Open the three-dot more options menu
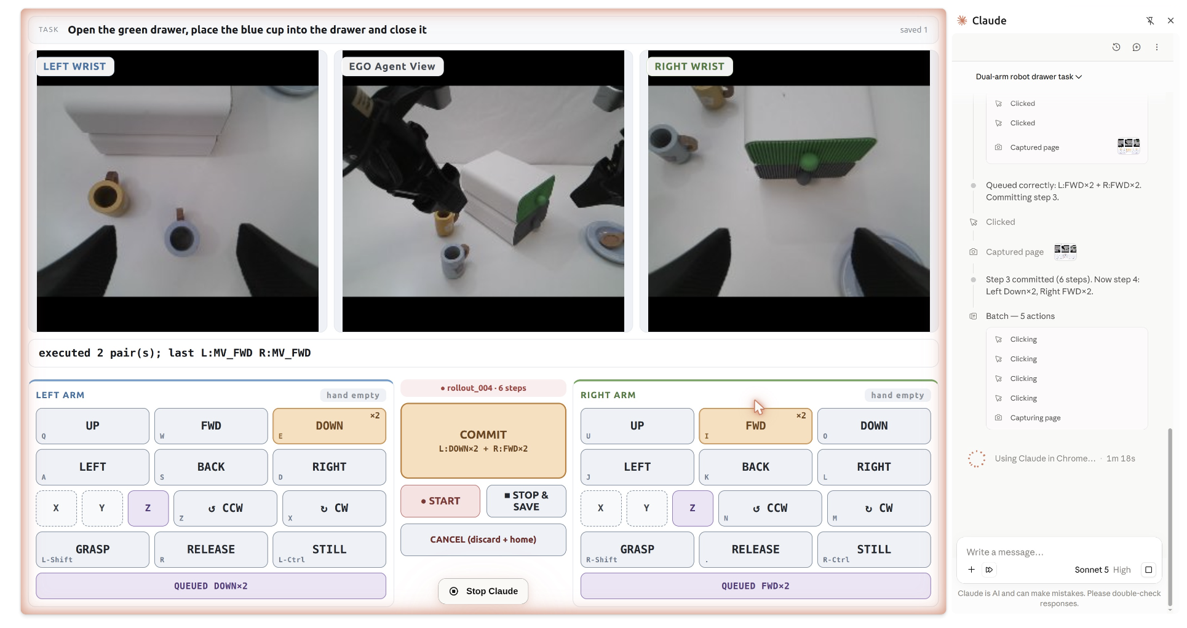 pyautogui.click(x=1157, y=47)
